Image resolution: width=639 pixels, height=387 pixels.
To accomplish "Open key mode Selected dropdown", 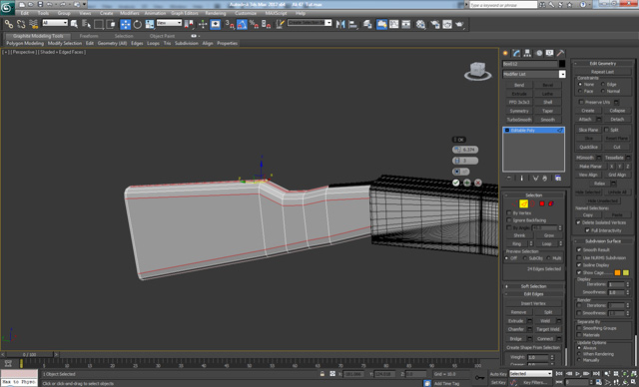I will pos(530,373).
